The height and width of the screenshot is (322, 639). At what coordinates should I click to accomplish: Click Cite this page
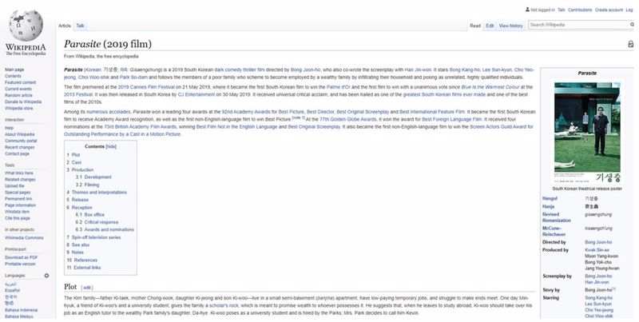point(17,218)
